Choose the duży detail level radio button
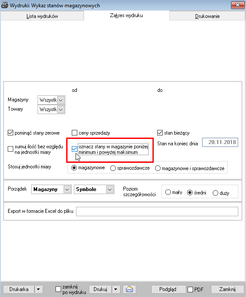Viewport: 246px width, 297px height. point(215,193)
